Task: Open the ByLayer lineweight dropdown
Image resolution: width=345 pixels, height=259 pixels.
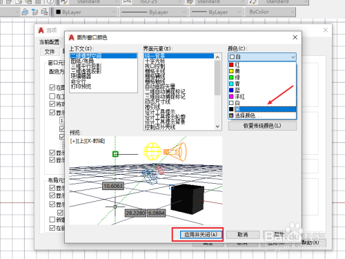Action: pyautogui.click(x=217, y=12)
